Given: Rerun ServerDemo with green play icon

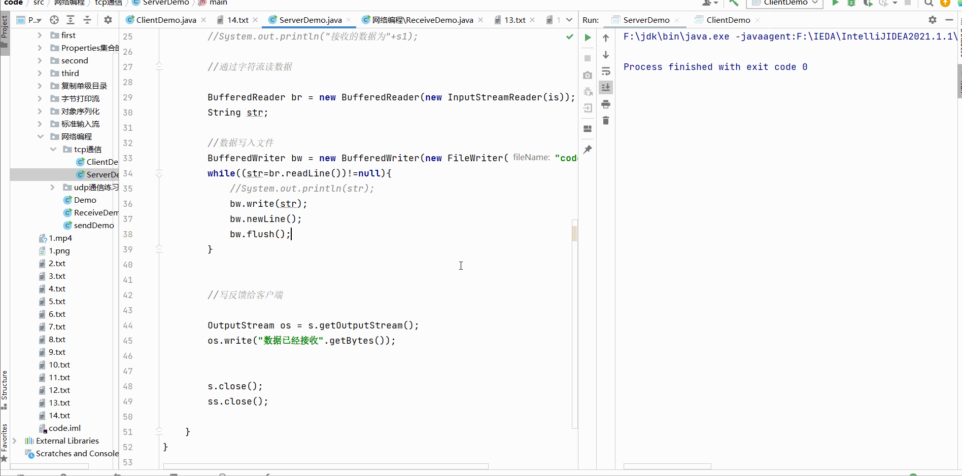Looking at the screenshot, I should (588, 38).
